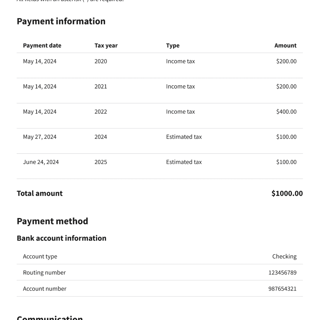This screenshot has width=315, height=320.
Task: Click the Total amount label
Action: coord(40,193)
